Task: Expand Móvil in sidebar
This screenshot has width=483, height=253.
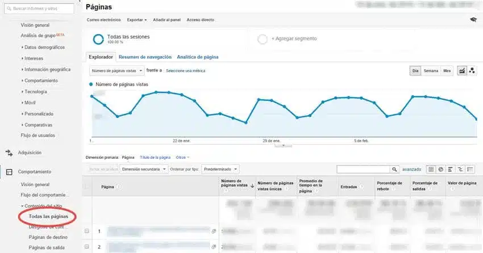Action: pyautogui.click(x=28, y=103)
